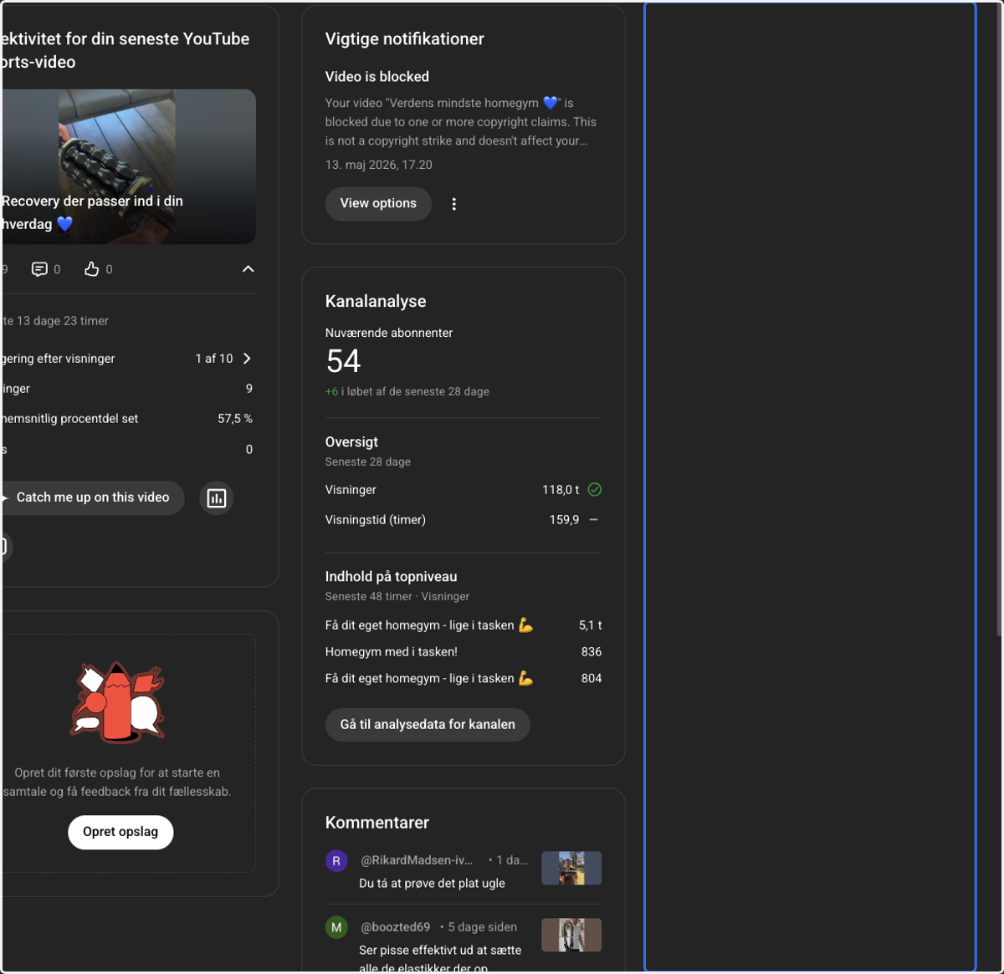Click the blue heart emoji in video title

tap(64, 224)
